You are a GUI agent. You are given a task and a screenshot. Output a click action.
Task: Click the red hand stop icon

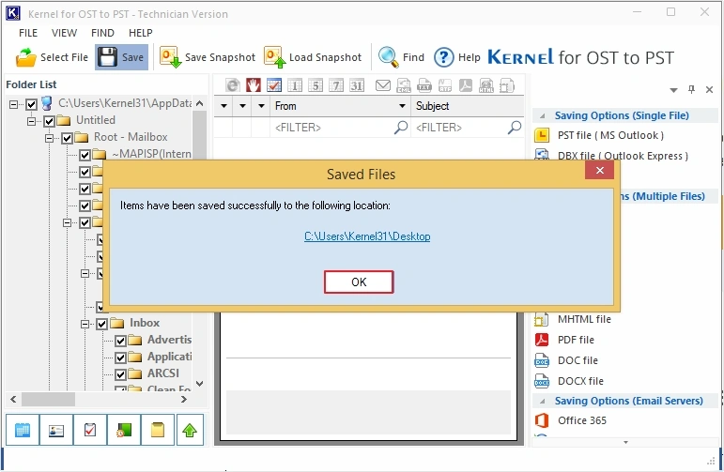(x=253, y=85)
